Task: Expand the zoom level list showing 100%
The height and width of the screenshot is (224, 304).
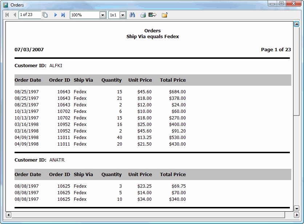Action: 103,15
